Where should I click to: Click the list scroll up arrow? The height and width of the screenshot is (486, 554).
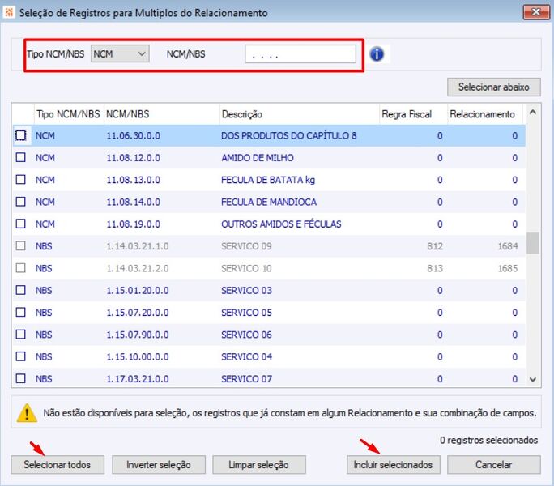point(533,113)
